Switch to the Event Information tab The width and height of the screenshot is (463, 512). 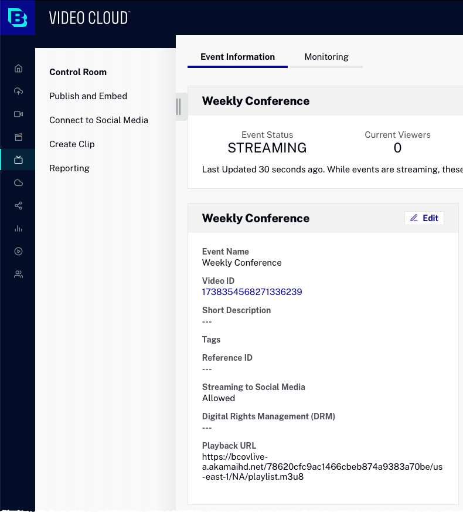pyautogui.click(x=237, y=57)
